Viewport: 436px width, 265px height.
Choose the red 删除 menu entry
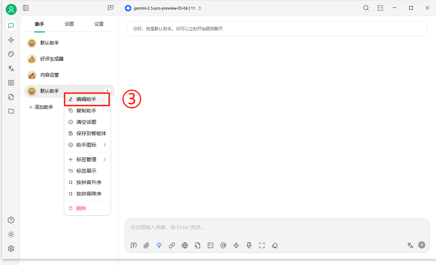coord(87,208)
